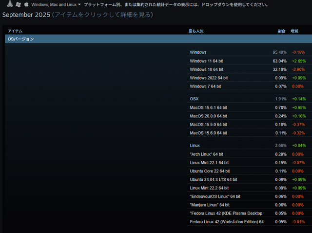Click the Linux Mint 22.1 64 bit row

pyautogui.click(x=210, y=163)
